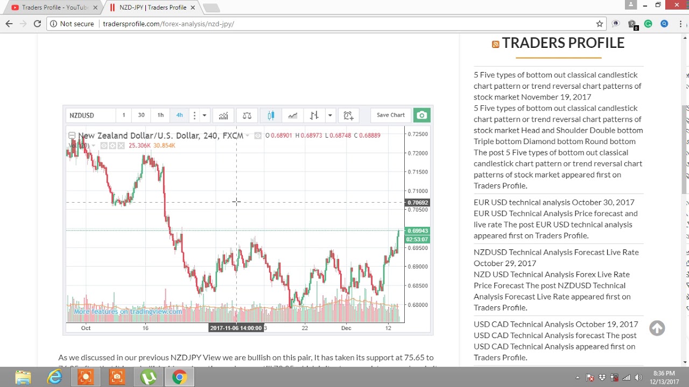Select the 4h interval
This screenshot has width=689, height=387.
(179, 115)
